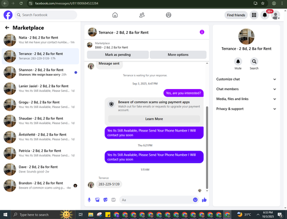Open the emoji picker in message box

(195, 200)
